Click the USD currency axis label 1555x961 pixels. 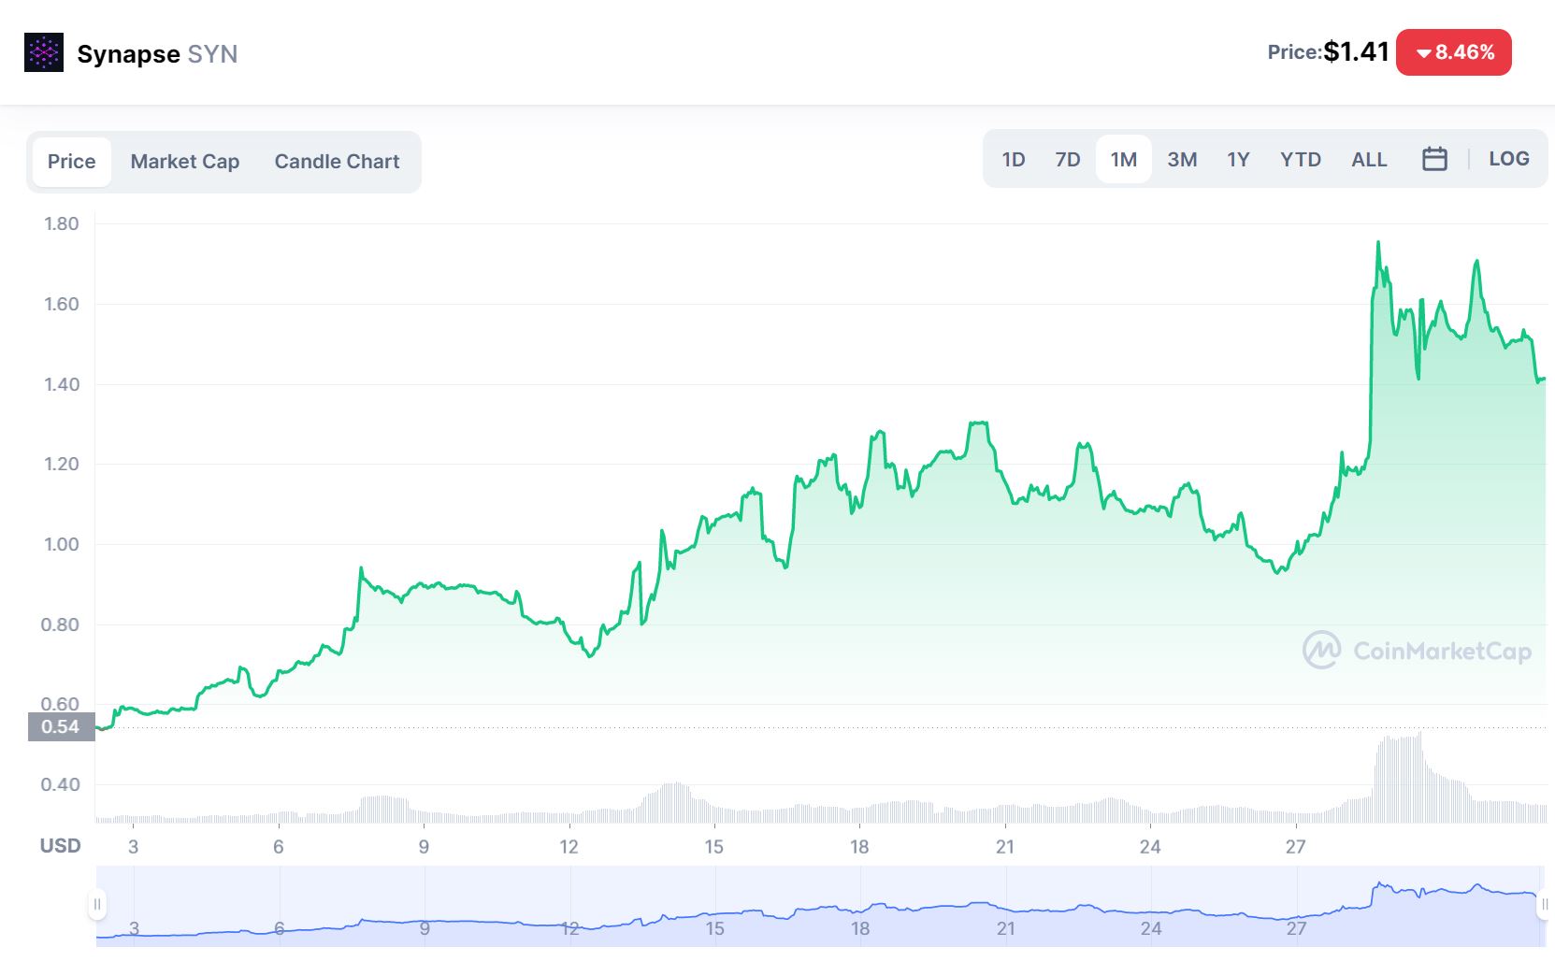coord(60,845)
